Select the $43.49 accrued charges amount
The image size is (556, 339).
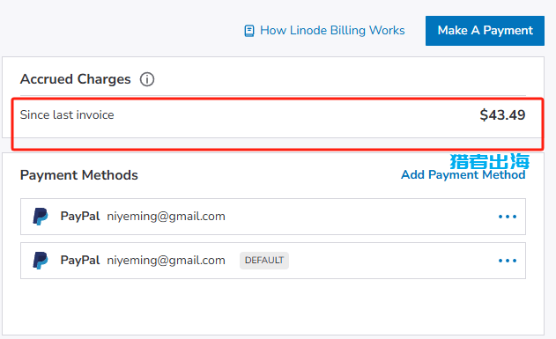502,114
